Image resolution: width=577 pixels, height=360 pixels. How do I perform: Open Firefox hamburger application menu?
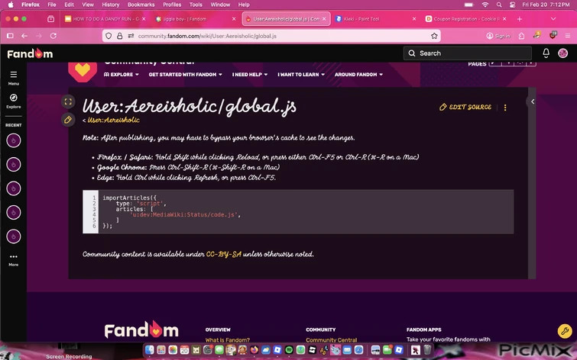(568, 36)
